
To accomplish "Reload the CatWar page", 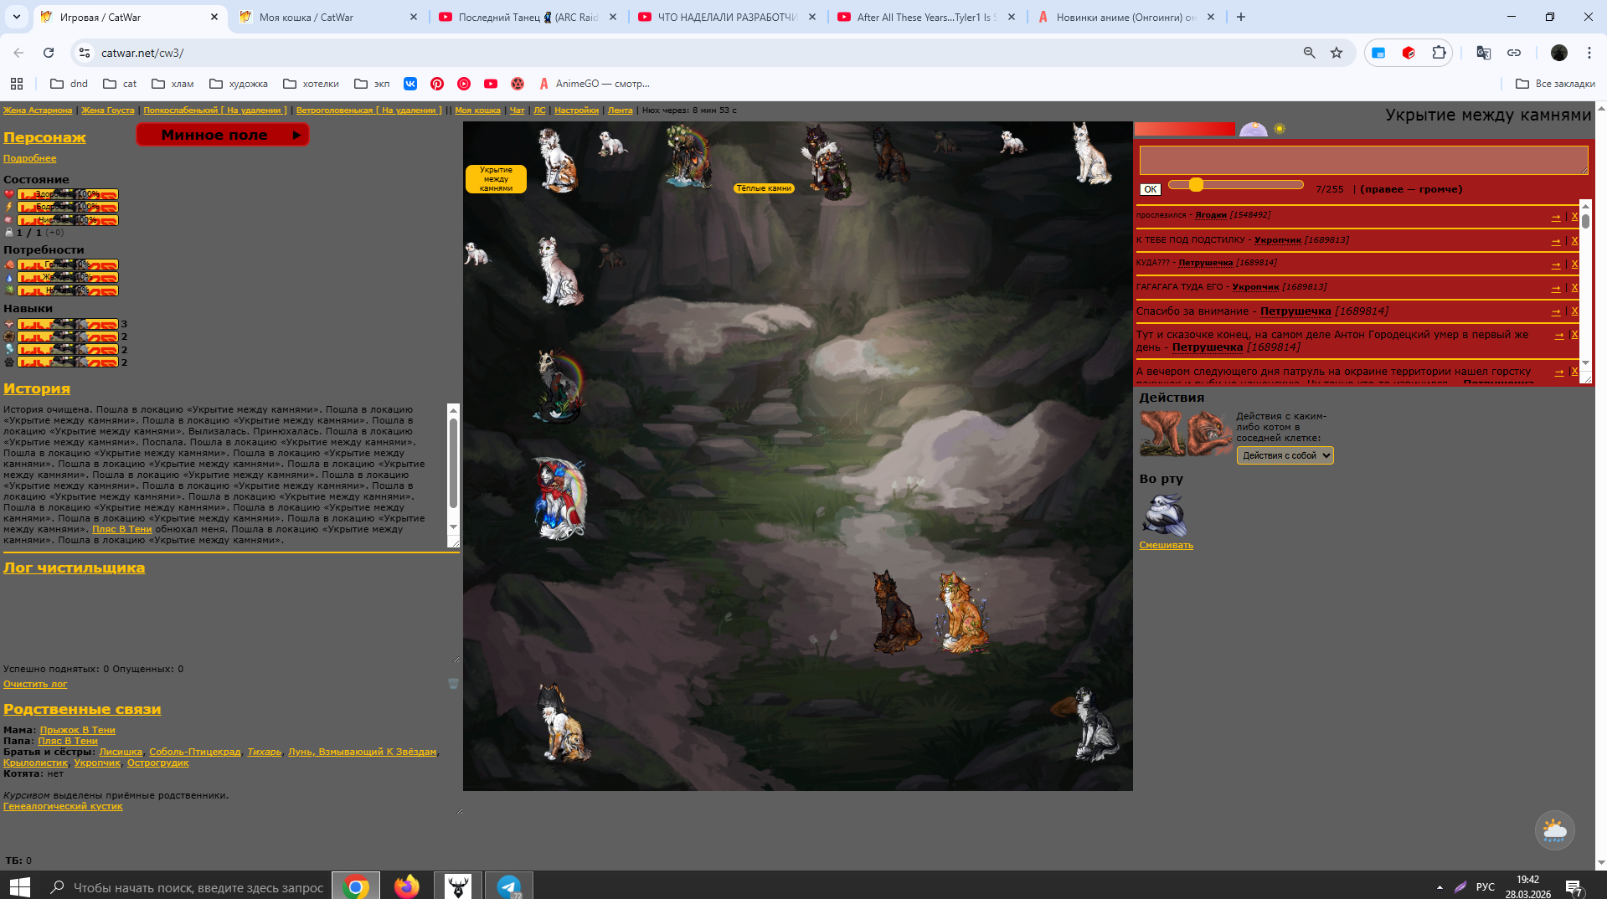I will pos(49,53).
